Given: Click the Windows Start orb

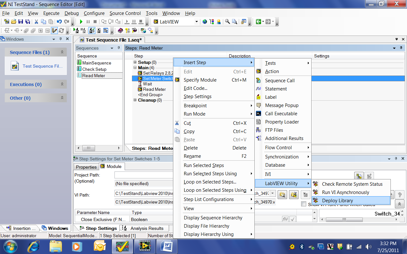Looking at the screenshot, I should (11, 246).
